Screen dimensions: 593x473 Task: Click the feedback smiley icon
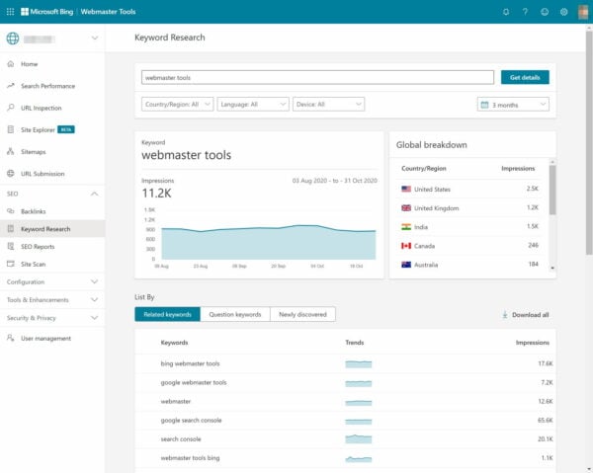coord(545,12)
